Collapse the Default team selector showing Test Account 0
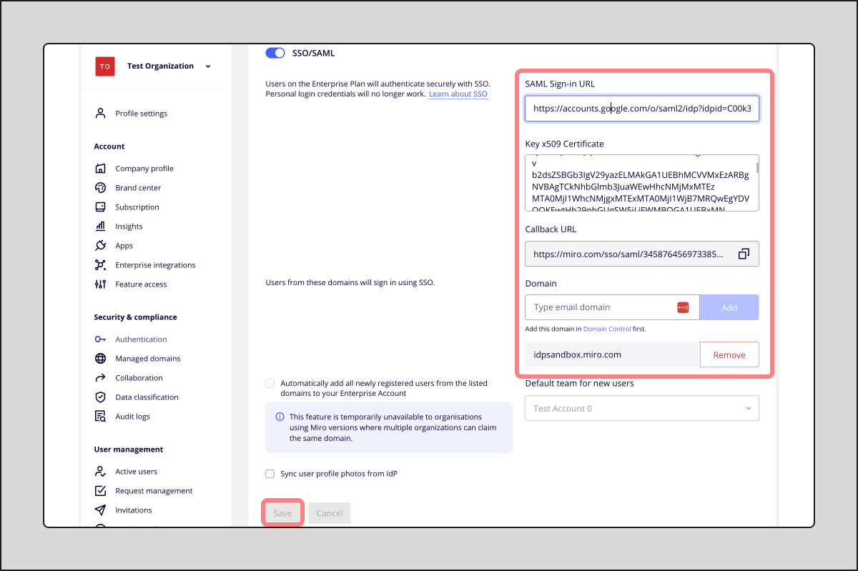 coord(748,407)
